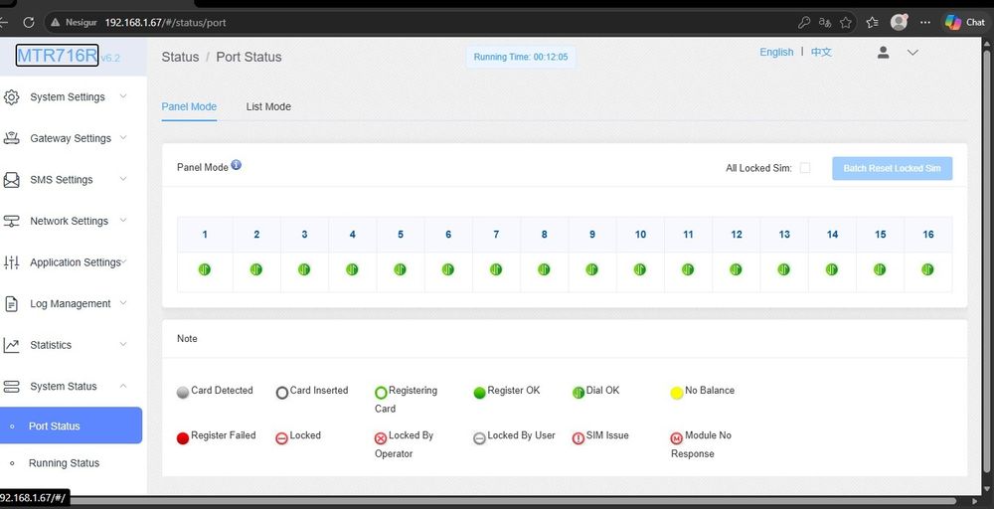Select Port Status in sidebar
Screen dimensions: 994x509
tap(71, 425)
